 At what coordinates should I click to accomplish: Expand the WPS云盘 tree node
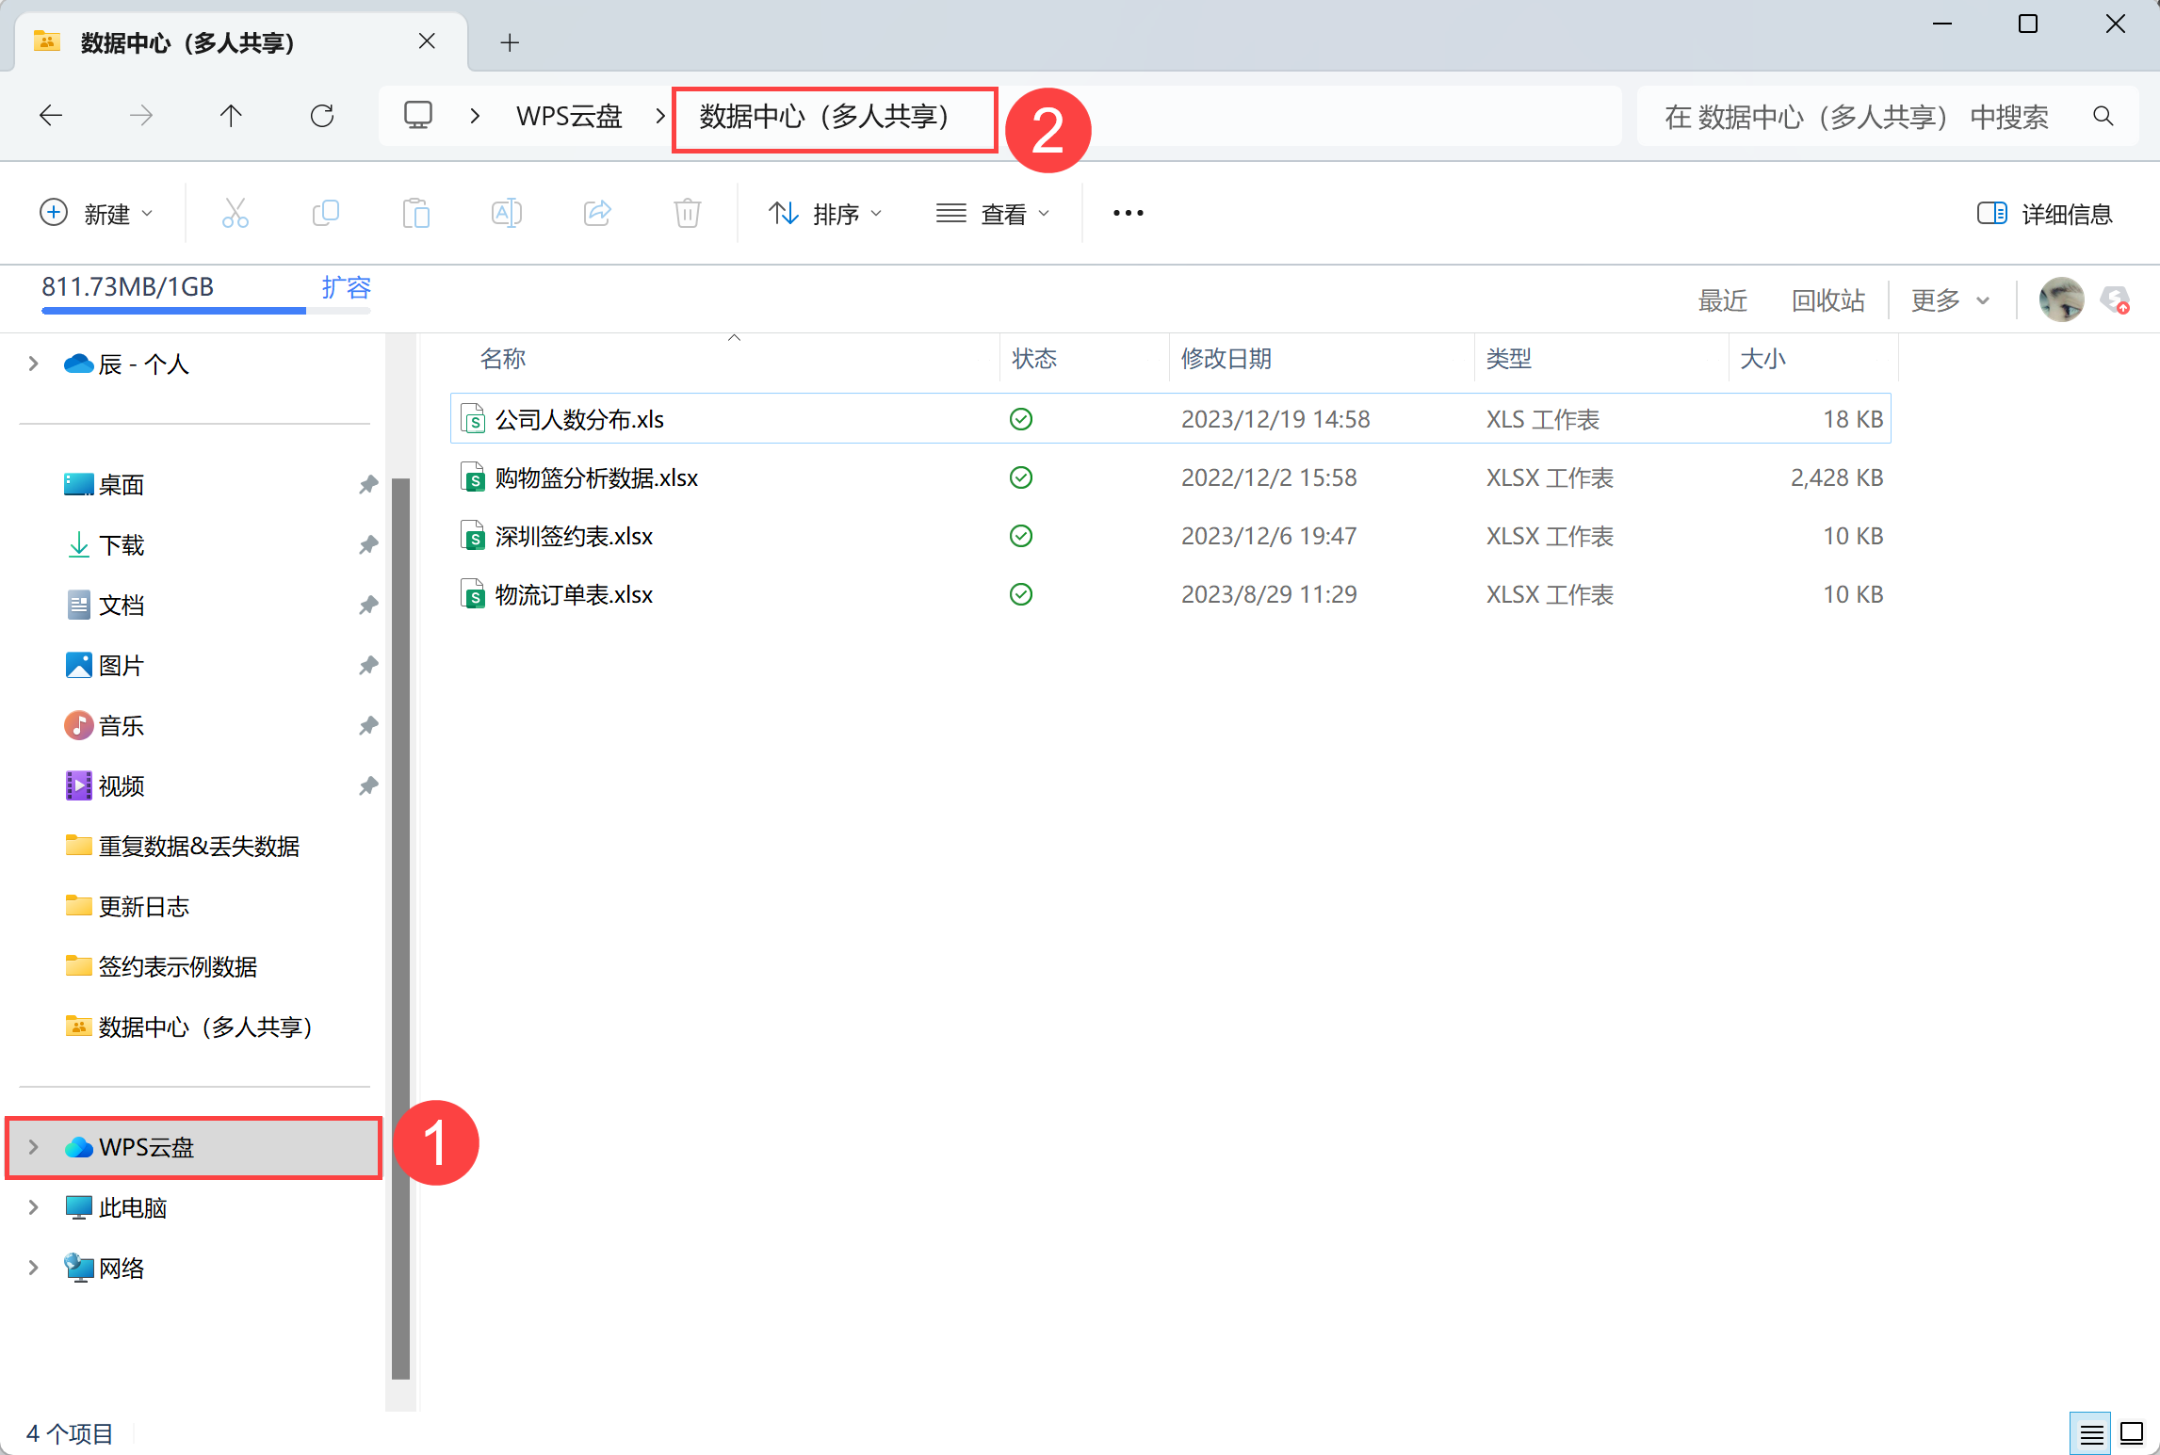click(x=34, y=1147)
